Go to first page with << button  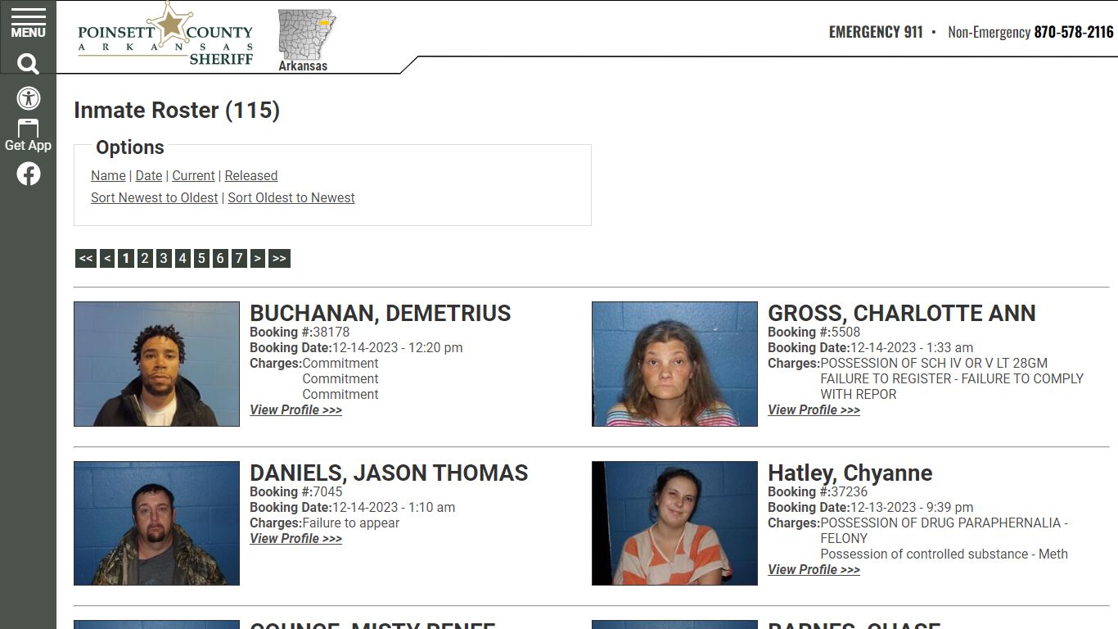click(86, 259)
